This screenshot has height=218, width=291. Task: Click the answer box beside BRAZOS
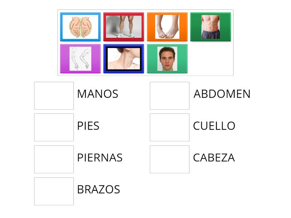[53, 189]
